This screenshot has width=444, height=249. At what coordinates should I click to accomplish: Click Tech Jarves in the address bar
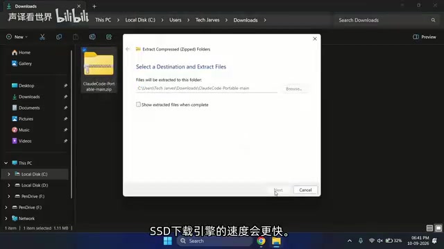click(x=207, y=20)
